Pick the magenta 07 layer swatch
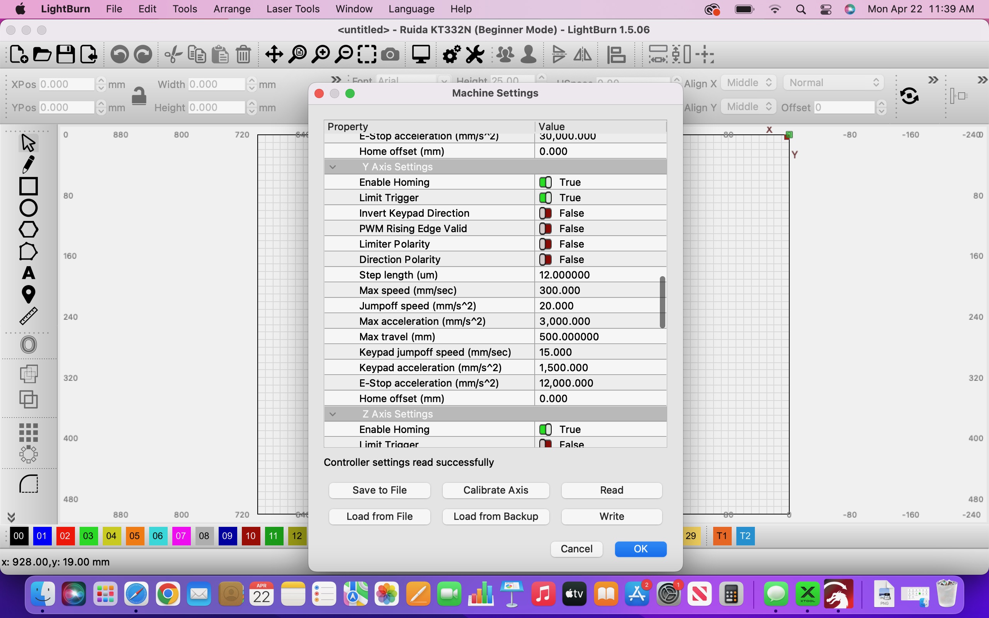 [x=181, y=536]
